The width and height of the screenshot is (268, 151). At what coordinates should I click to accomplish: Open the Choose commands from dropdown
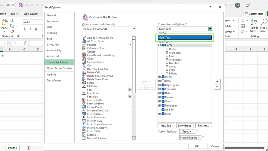pos(109,29)
